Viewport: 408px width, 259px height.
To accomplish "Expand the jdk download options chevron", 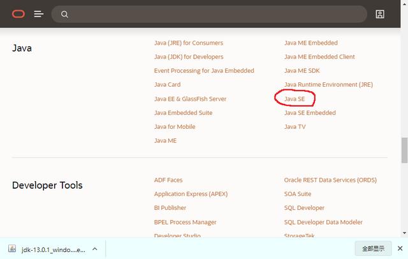I will click(95, 249).
